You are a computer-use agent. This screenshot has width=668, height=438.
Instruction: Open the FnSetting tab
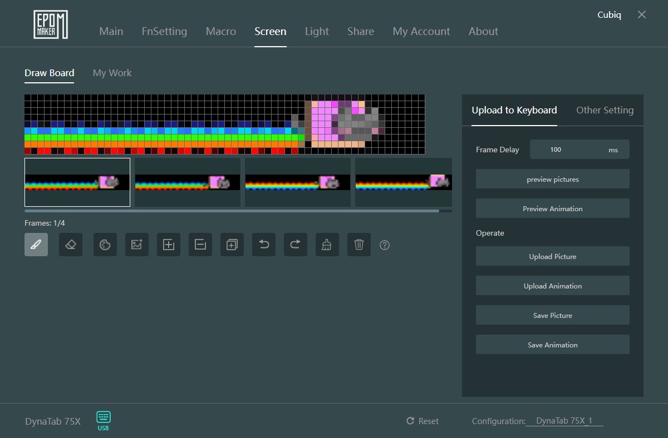pos(164,32)
